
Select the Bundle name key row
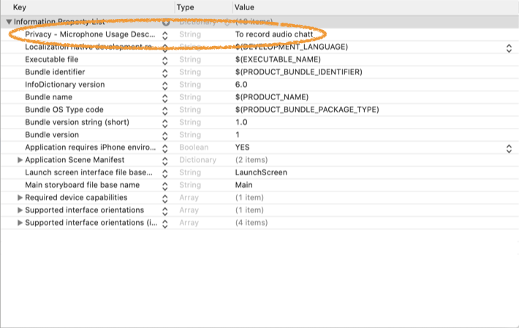[48, 97]
